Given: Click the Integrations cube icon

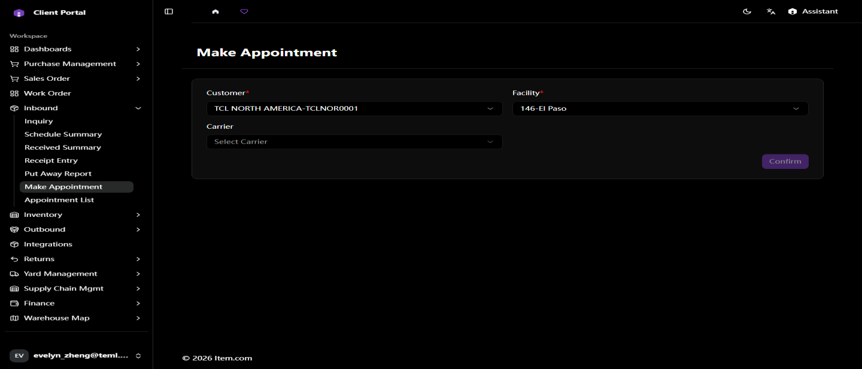Looking at the screenshot, I should (14, 244).
